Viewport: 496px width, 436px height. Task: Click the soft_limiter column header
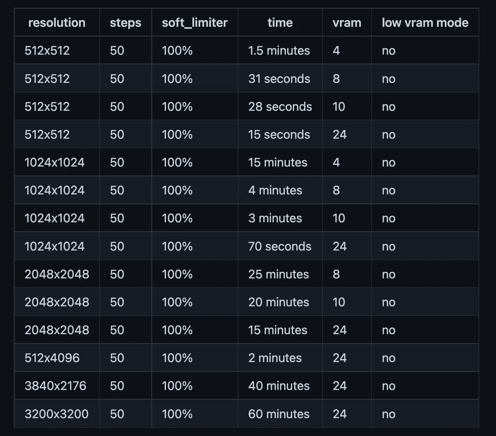(195, 22)
